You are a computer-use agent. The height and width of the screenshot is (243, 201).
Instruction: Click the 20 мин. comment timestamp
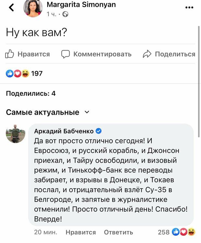[46, 232]
